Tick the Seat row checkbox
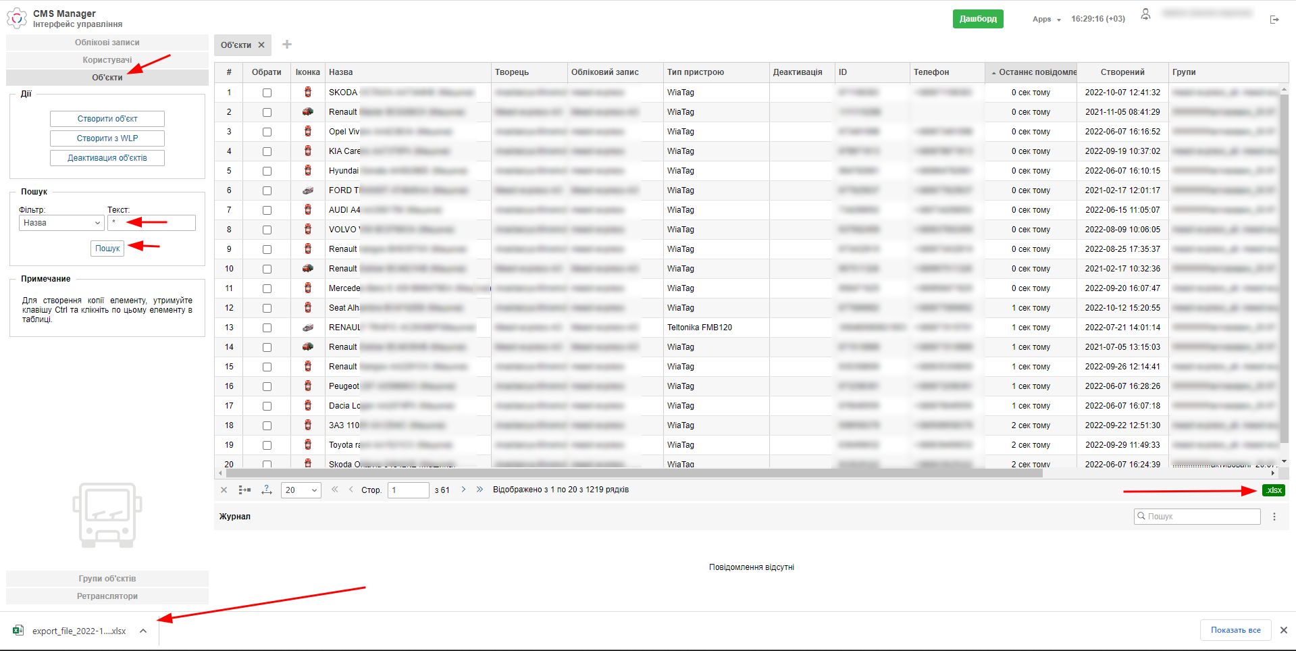This screenshot has width=1296, height=651. click(x=267, y=308)
